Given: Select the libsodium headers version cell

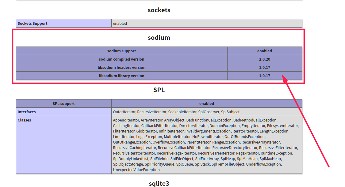Looking at the screenshot, I should (121, 67).
